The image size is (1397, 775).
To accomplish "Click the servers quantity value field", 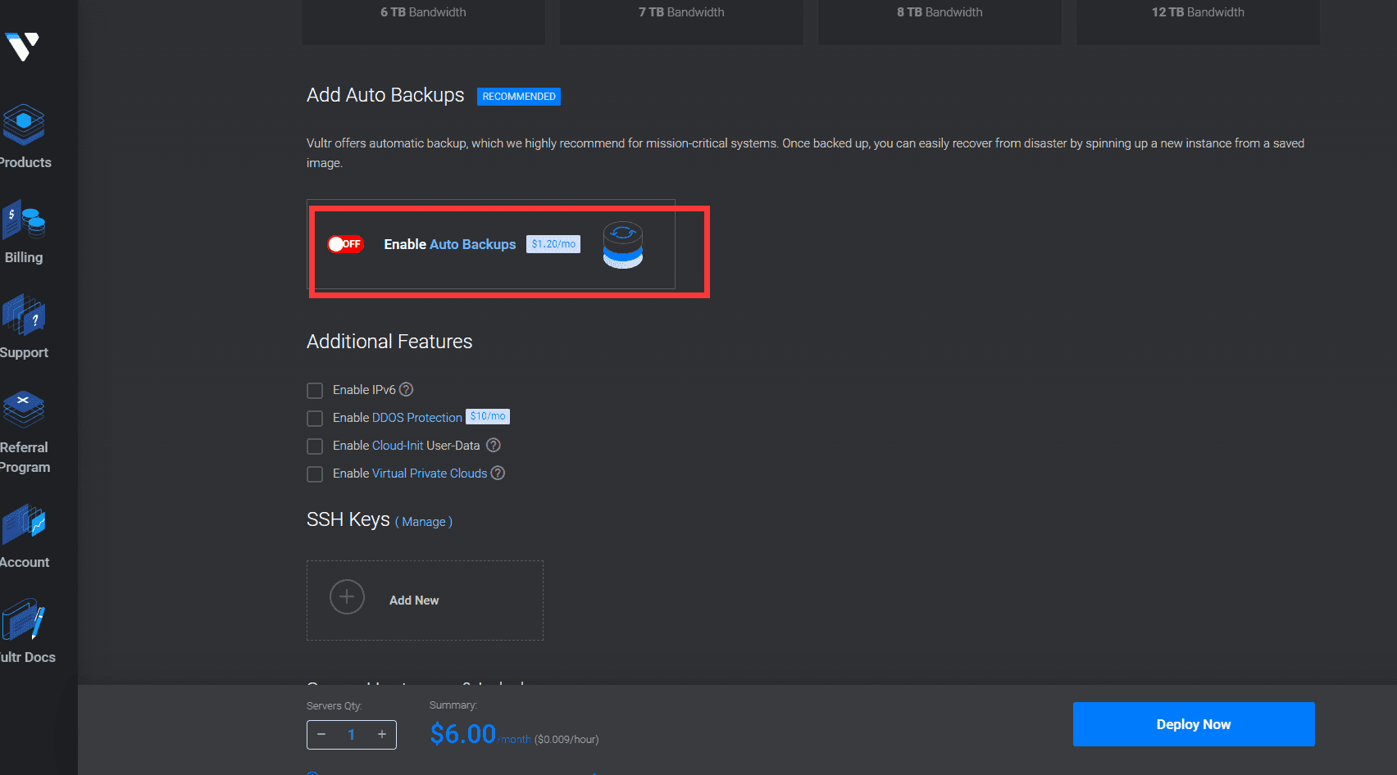I will pos(352,735).
